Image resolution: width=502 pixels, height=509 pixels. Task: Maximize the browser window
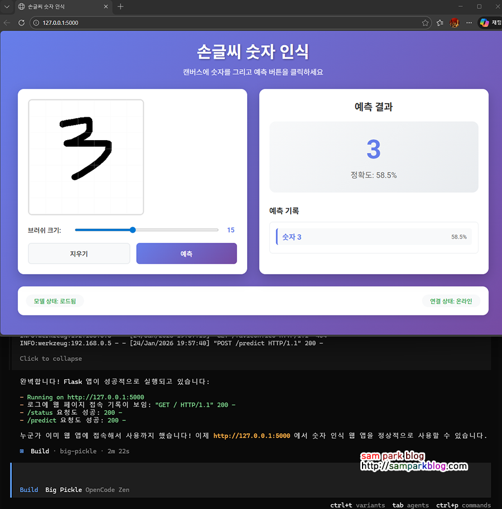click(479, 7)
